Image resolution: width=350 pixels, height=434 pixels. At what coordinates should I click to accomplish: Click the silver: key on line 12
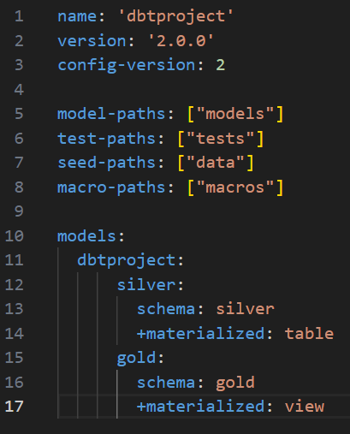click(x=151, y=285)
